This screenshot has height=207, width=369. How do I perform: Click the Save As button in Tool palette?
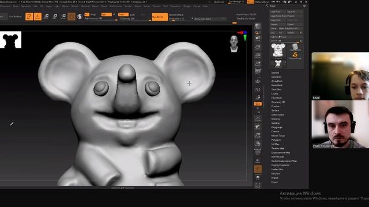tap(295, 11)
